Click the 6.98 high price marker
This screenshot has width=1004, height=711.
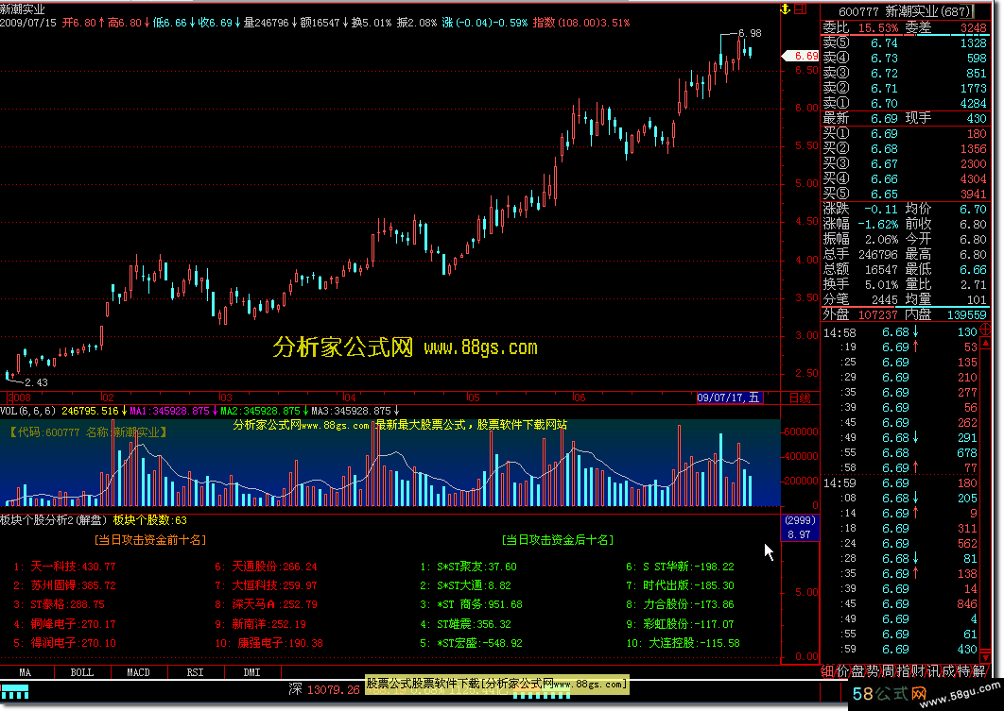pyautogui.click(x=750, y=33)
